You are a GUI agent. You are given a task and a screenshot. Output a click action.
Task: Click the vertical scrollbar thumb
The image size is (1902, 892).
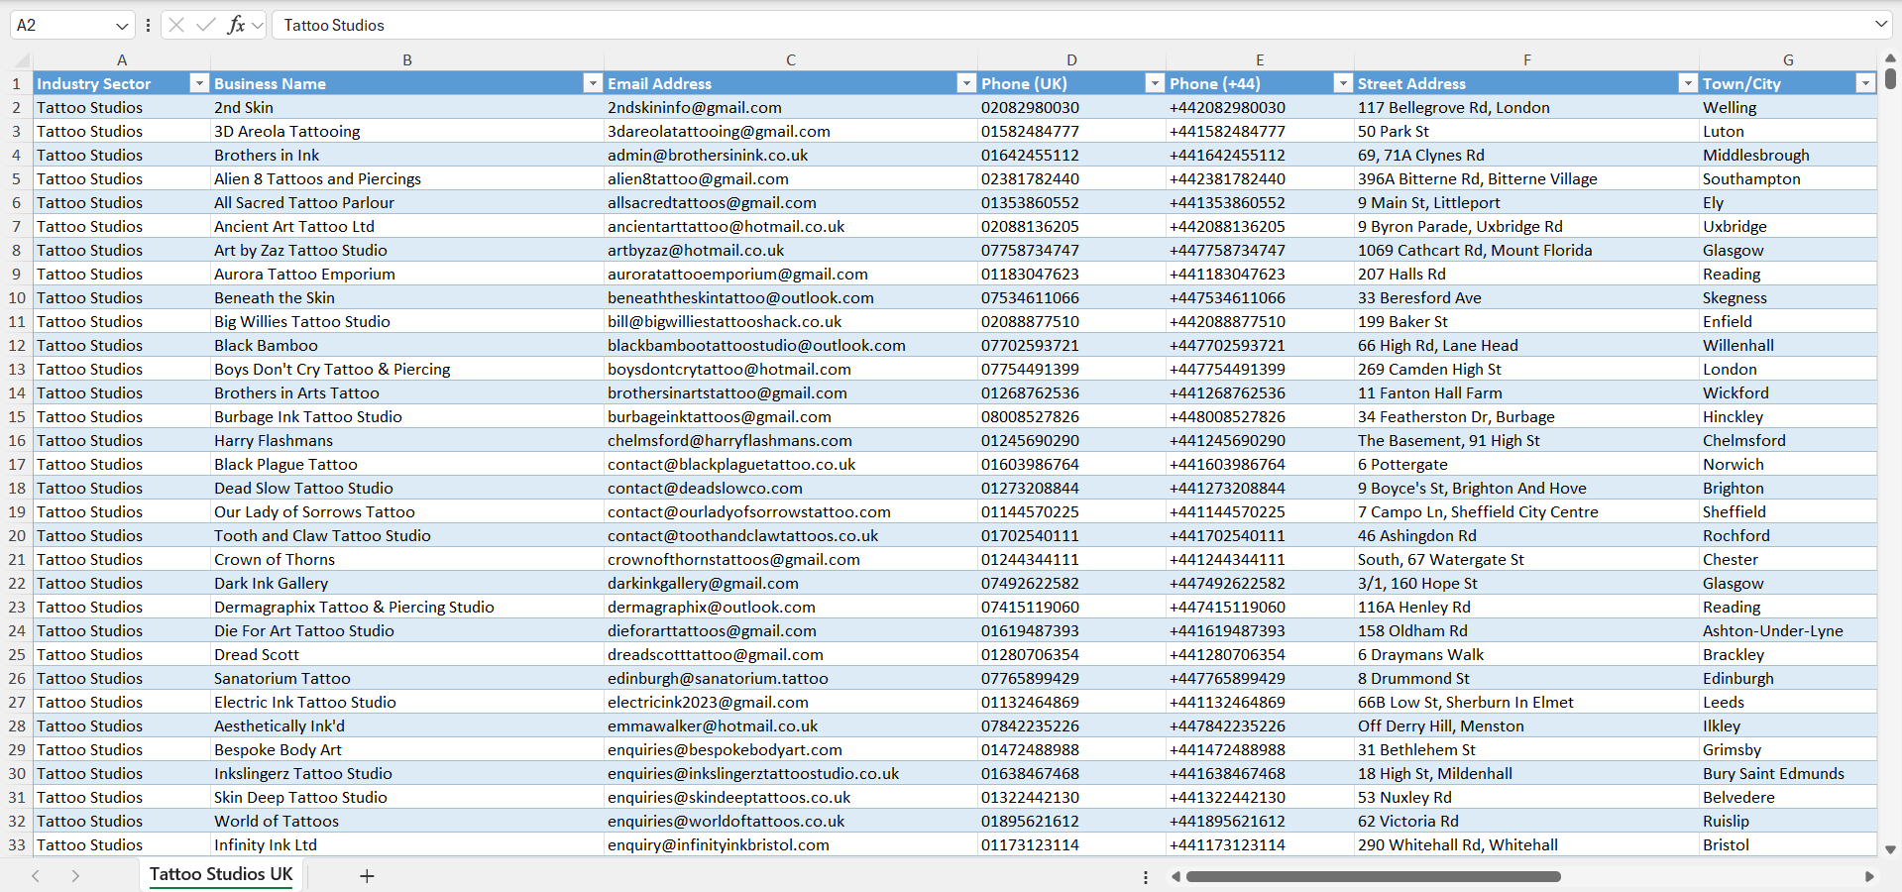(1890, 78)
